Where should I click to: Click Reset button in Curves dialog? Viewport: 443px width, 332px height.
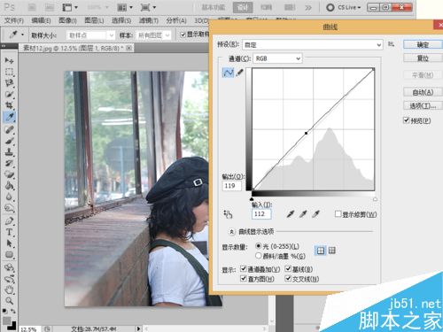[x=423, y=58]
